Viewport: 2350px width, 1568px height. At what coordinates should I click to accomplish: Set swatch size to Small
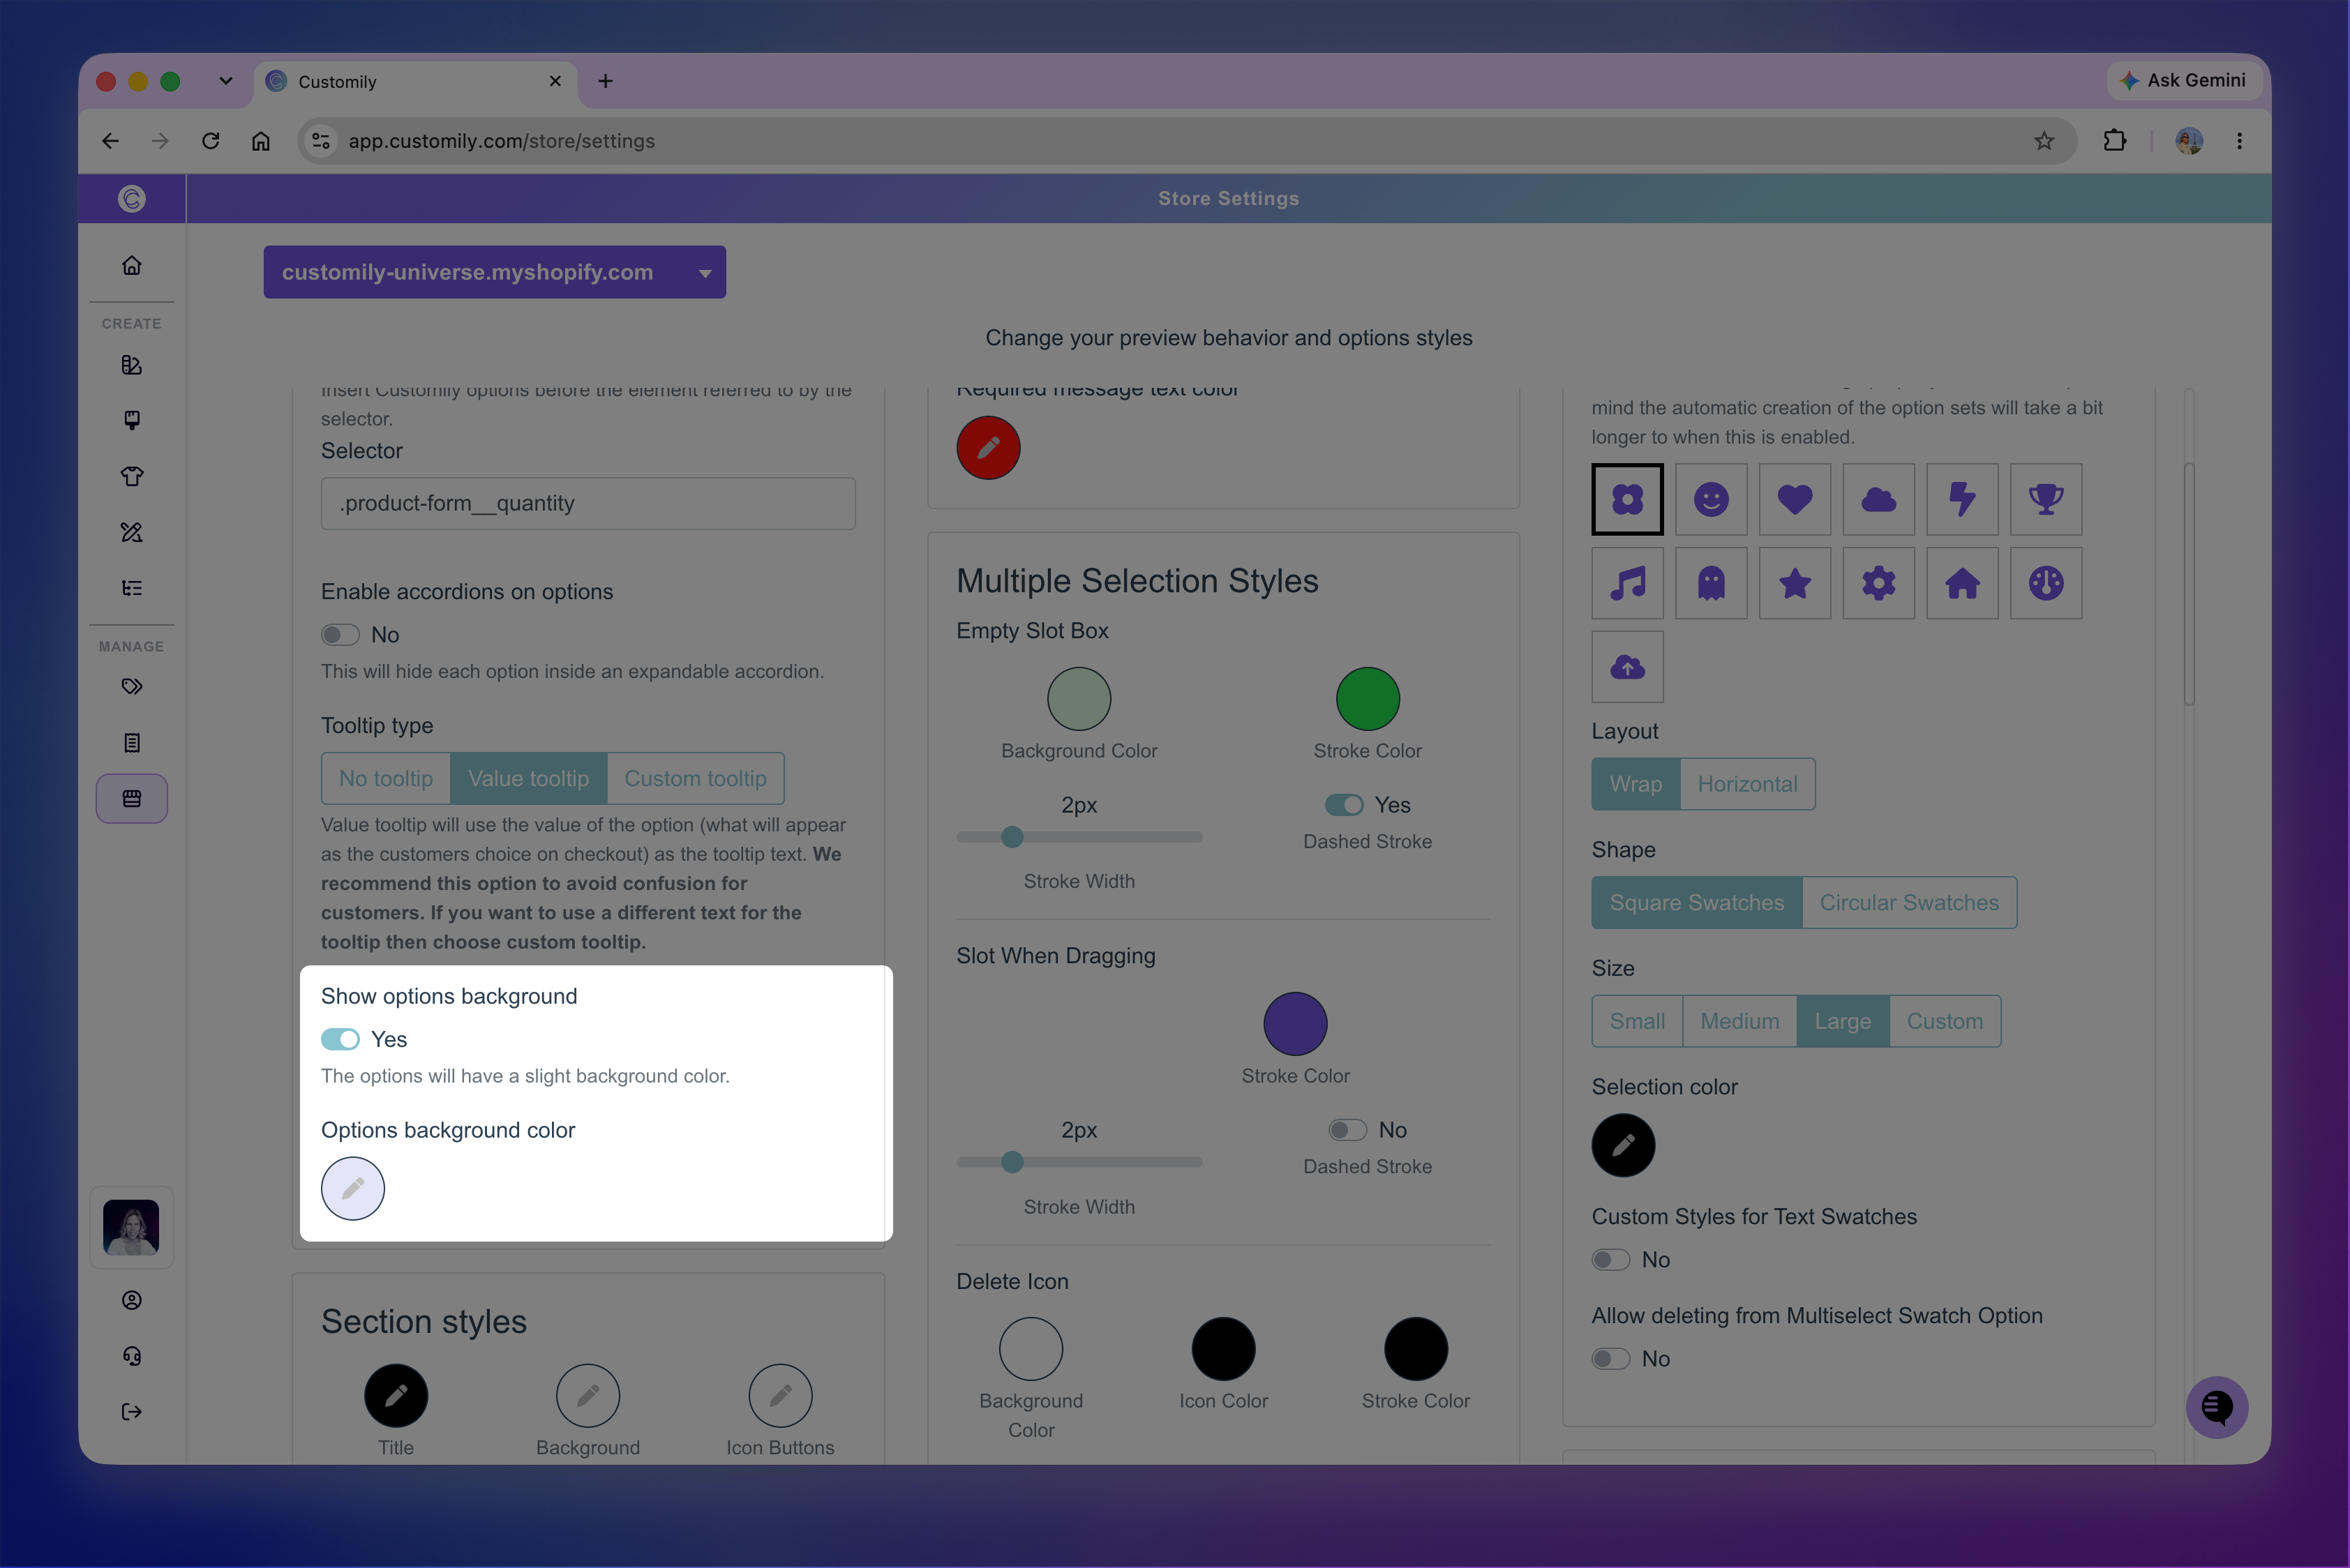(x=1637, y=1021)
